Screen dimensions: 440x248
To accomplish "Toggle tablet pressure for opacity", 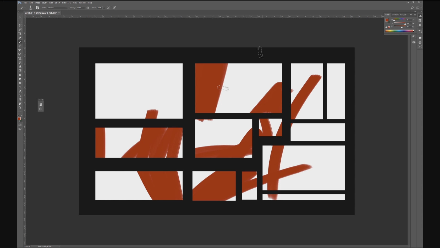I will (88, 8).
